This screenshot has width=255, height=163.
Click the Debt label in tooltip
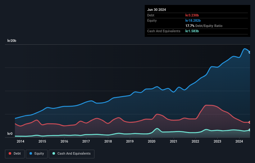pos(151,15)
